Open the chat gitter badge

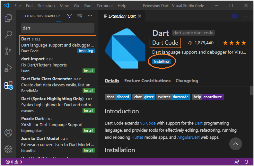144,97
